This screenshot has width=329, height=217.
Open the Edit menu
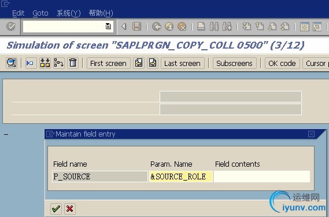(19, 13)
